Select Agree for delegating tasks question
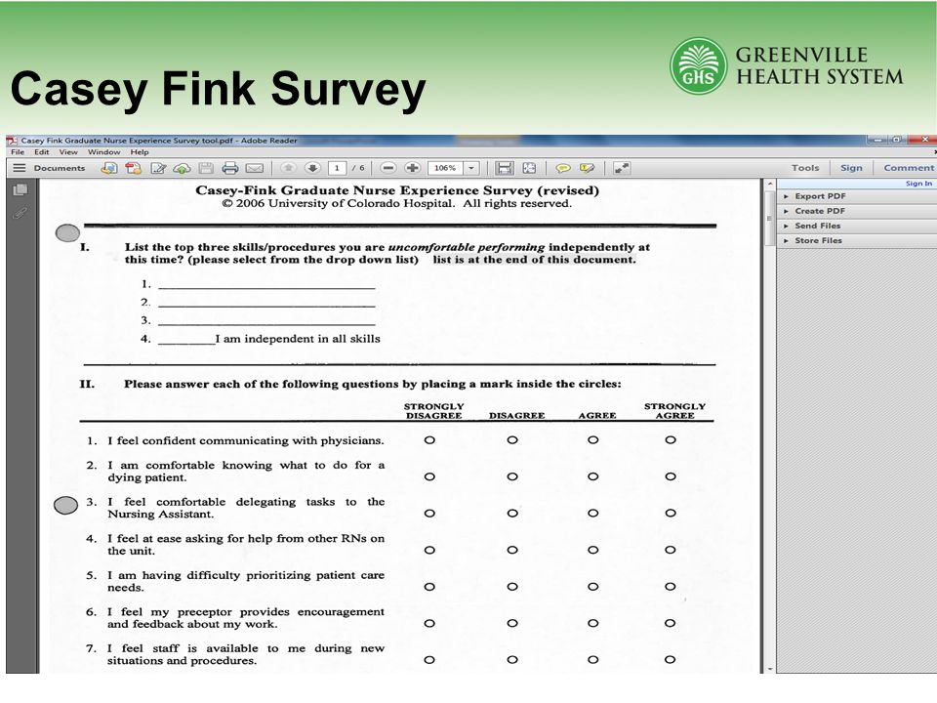This screenshot has height=703, width=937. [x=592, y=513]
